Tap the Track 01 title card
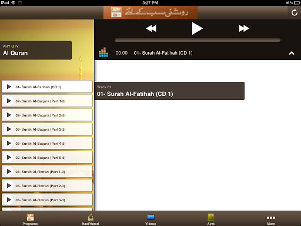The width and height of the screenshot is (301, 226). click(x=169, y=91)
